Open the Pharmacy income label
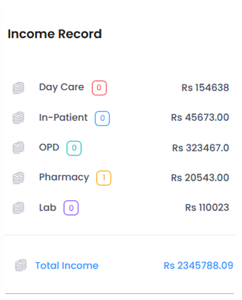Screen dimensions: 242x300 (x=64, y=178)
